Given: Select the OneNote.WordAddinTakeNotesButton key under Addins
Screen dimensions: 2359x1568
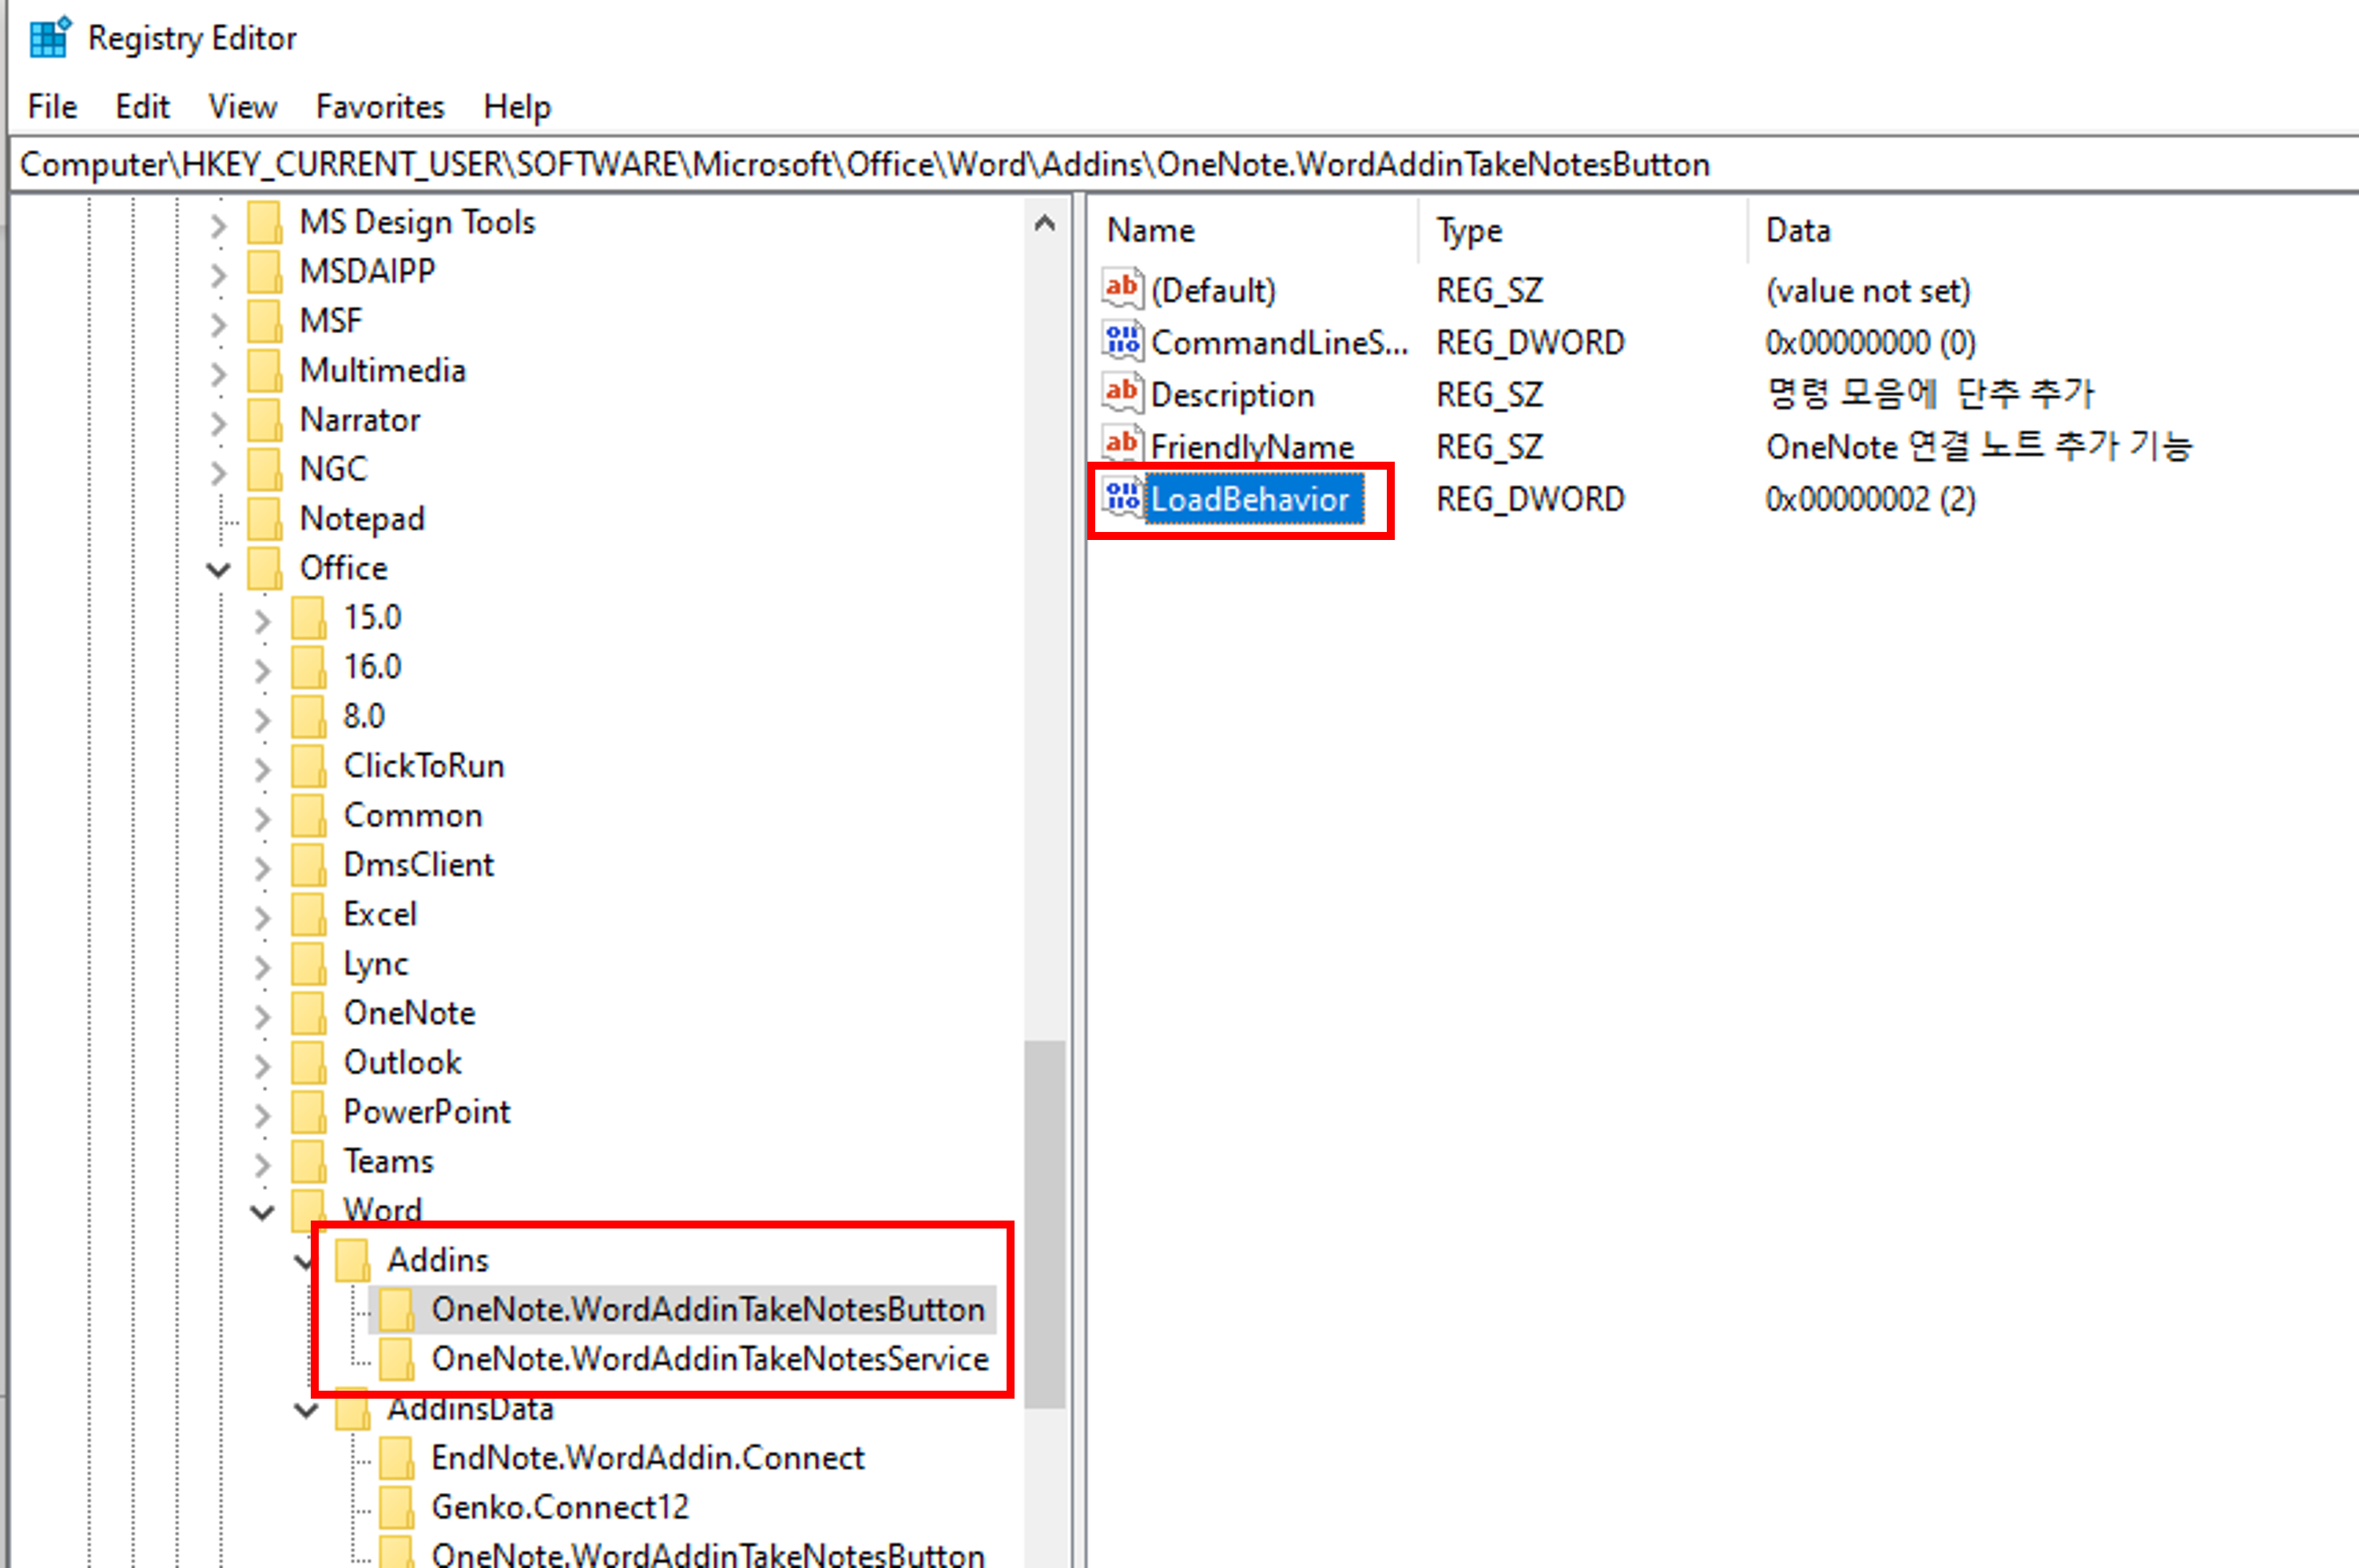Looking at the screenshot, I should pyautogui.click(x=707, y=1309).
